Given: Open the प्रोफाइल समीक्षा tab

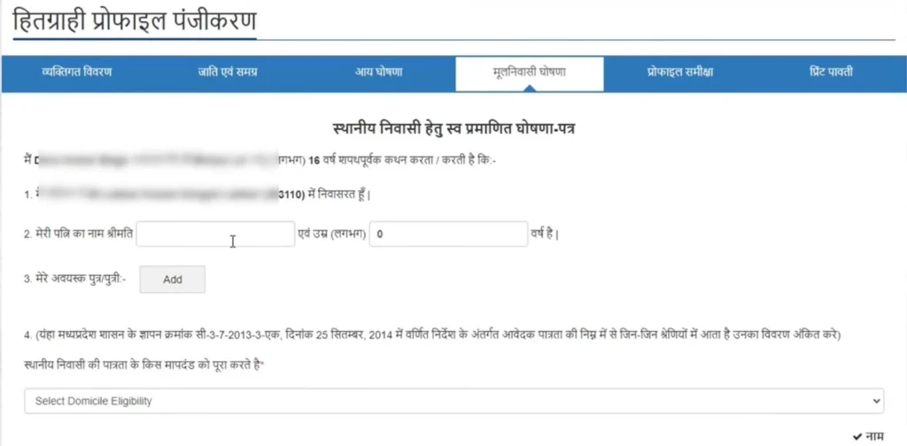Looking at the screenshot, I should [x=679, y=73].
